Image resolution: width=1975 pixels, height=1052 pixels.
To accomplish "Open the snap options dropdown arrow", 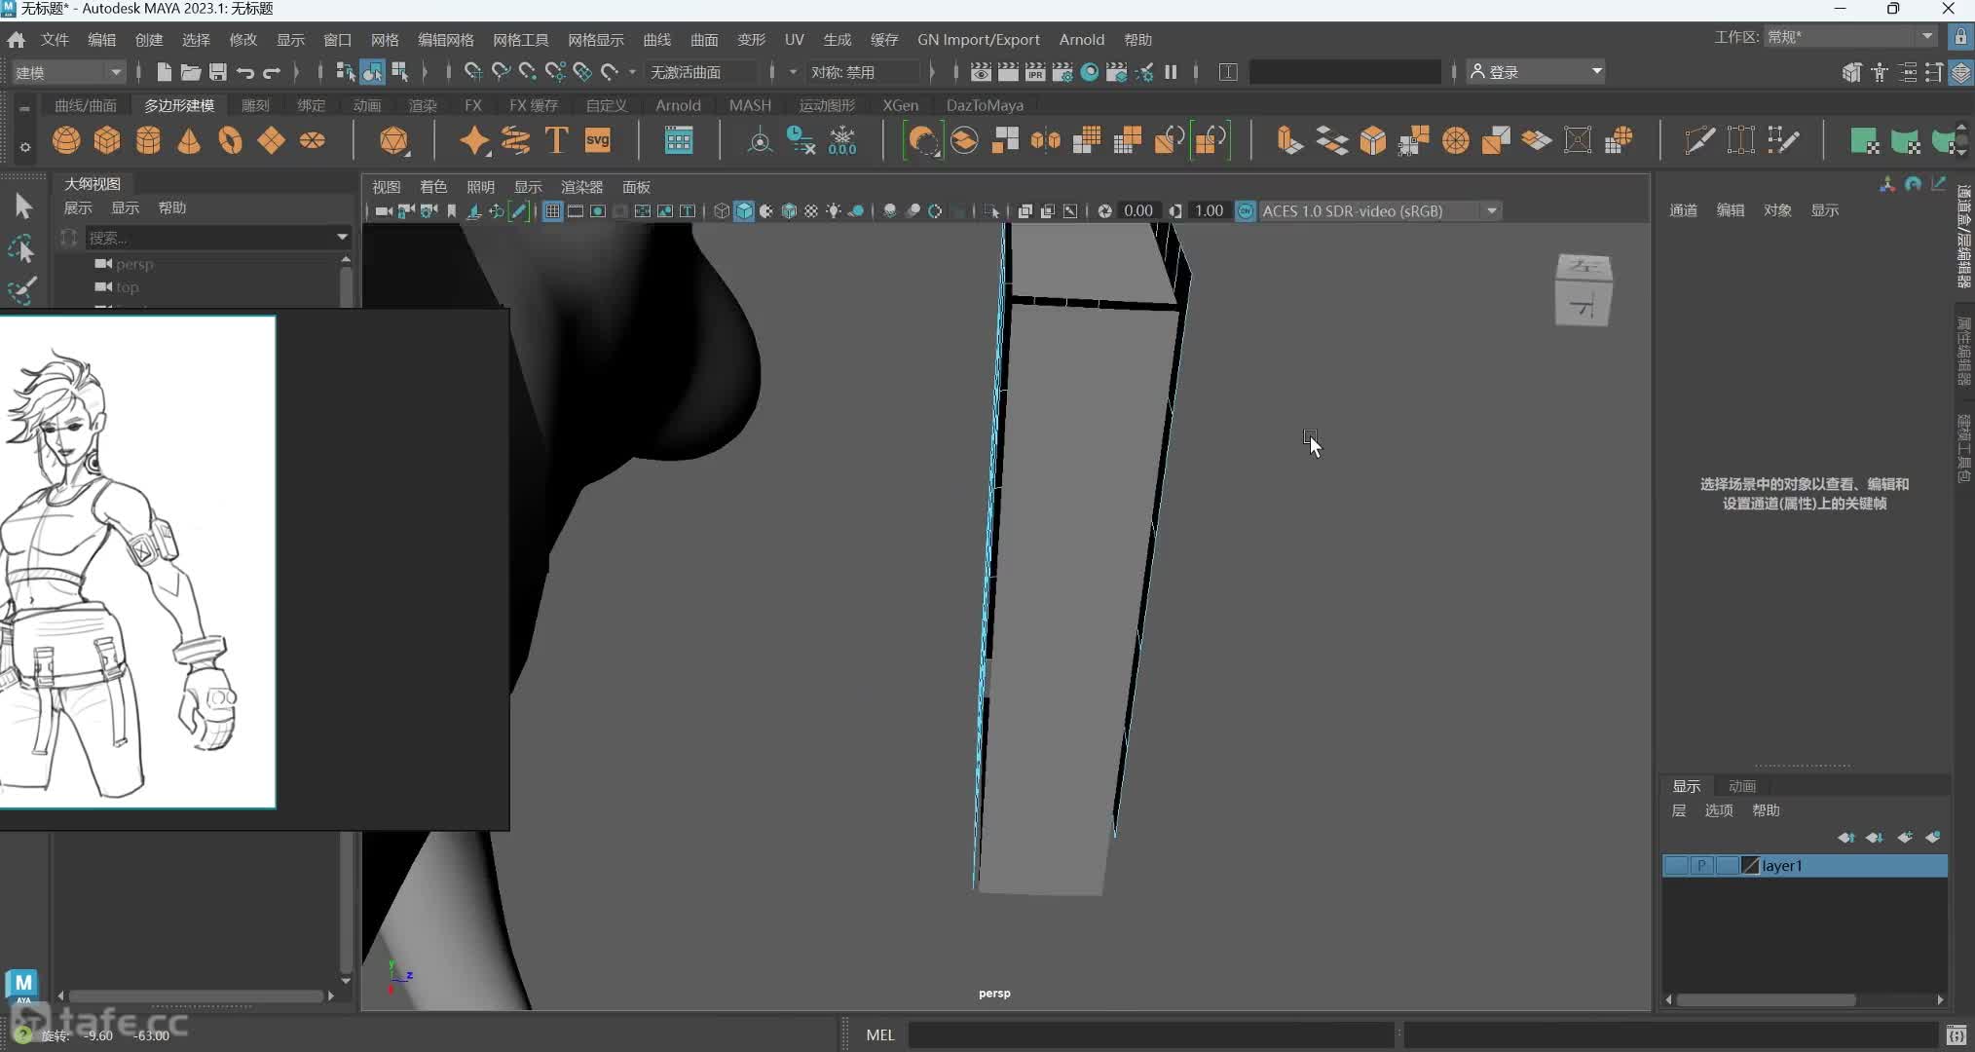I will pos(632,72).
